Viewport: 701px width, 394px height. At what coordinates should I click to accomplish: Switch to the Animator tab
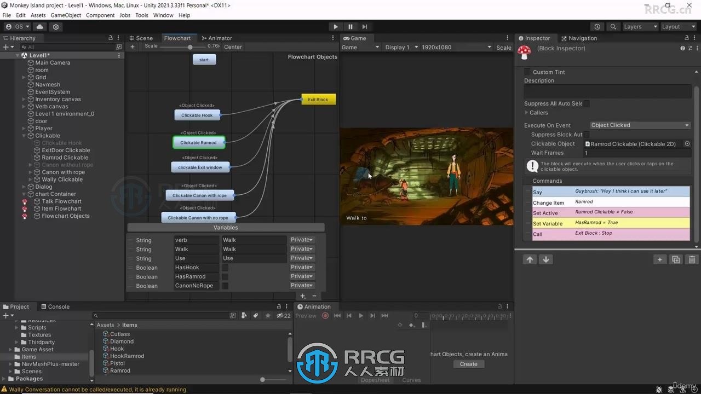click(217, 38)
